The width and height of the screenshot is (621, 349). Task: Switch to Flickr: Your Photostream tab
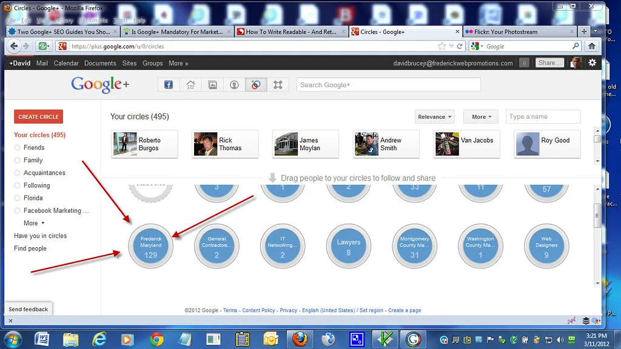tap(520, 32)
